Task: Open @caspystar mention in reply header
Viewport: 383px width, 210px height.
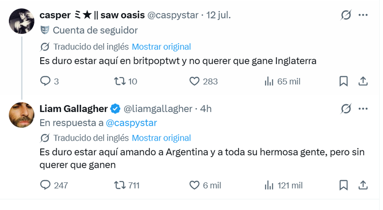Action: pyautogui.click(x=131, y=123)
